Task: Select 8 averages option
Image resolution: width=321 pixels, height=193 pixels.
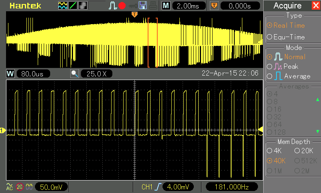Action: (272, 101)
